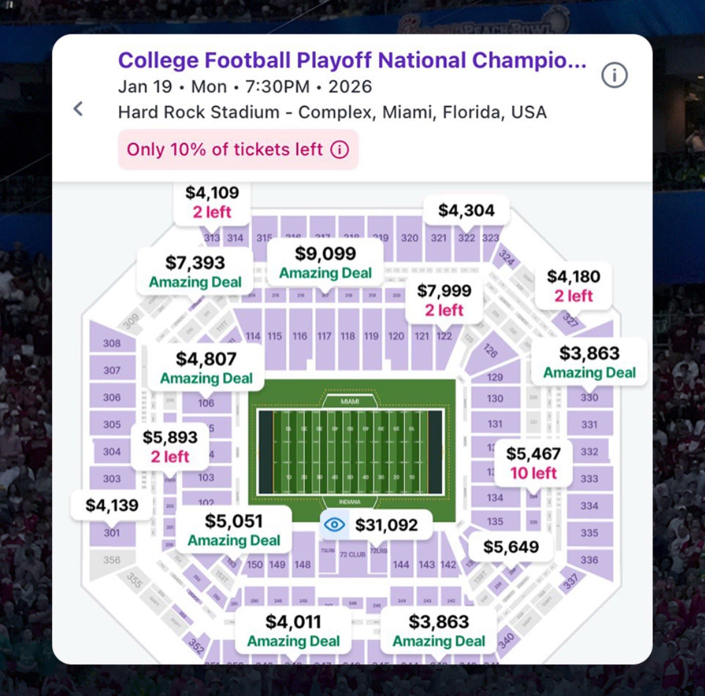Select the $4,304 price tag
This screenshot has width=705, height=696.
coord(466,210)
